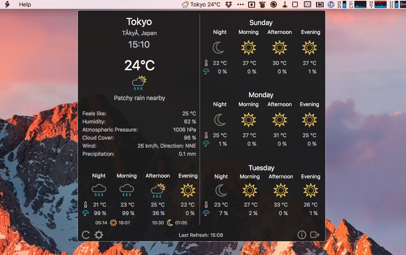Click the large 24°C current temperature
The height and width of the screenshot is (255, 406).
tap(140, 65)
